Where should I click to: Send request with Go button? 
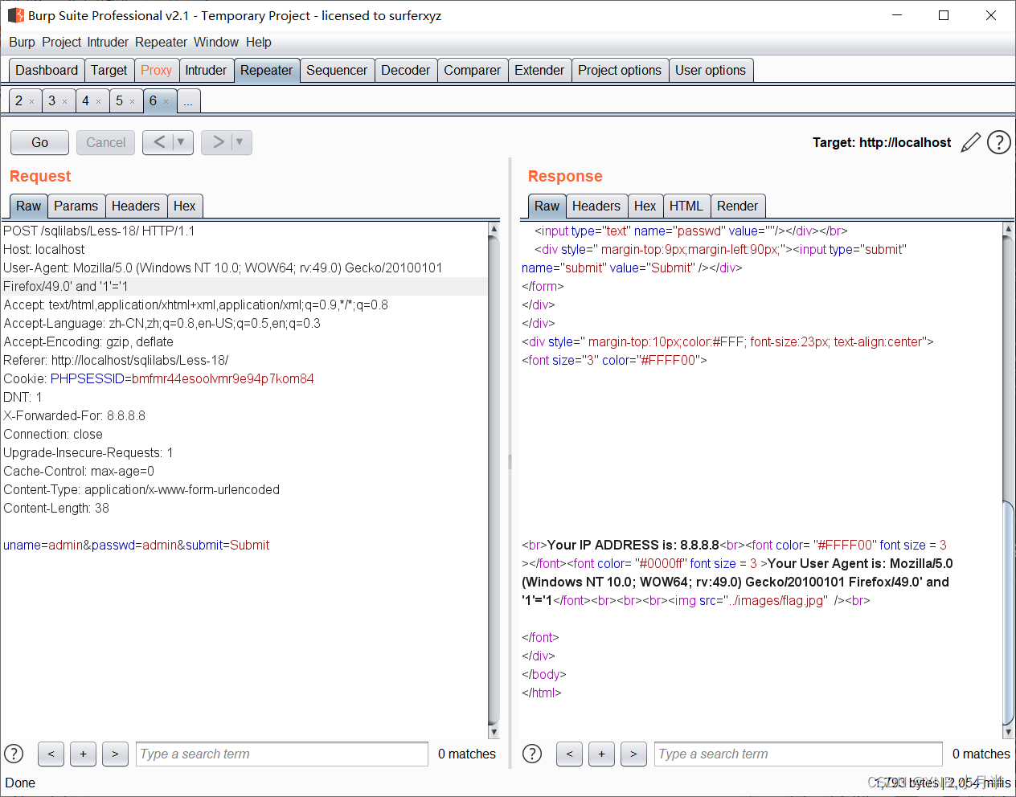[x=39, y=142]
